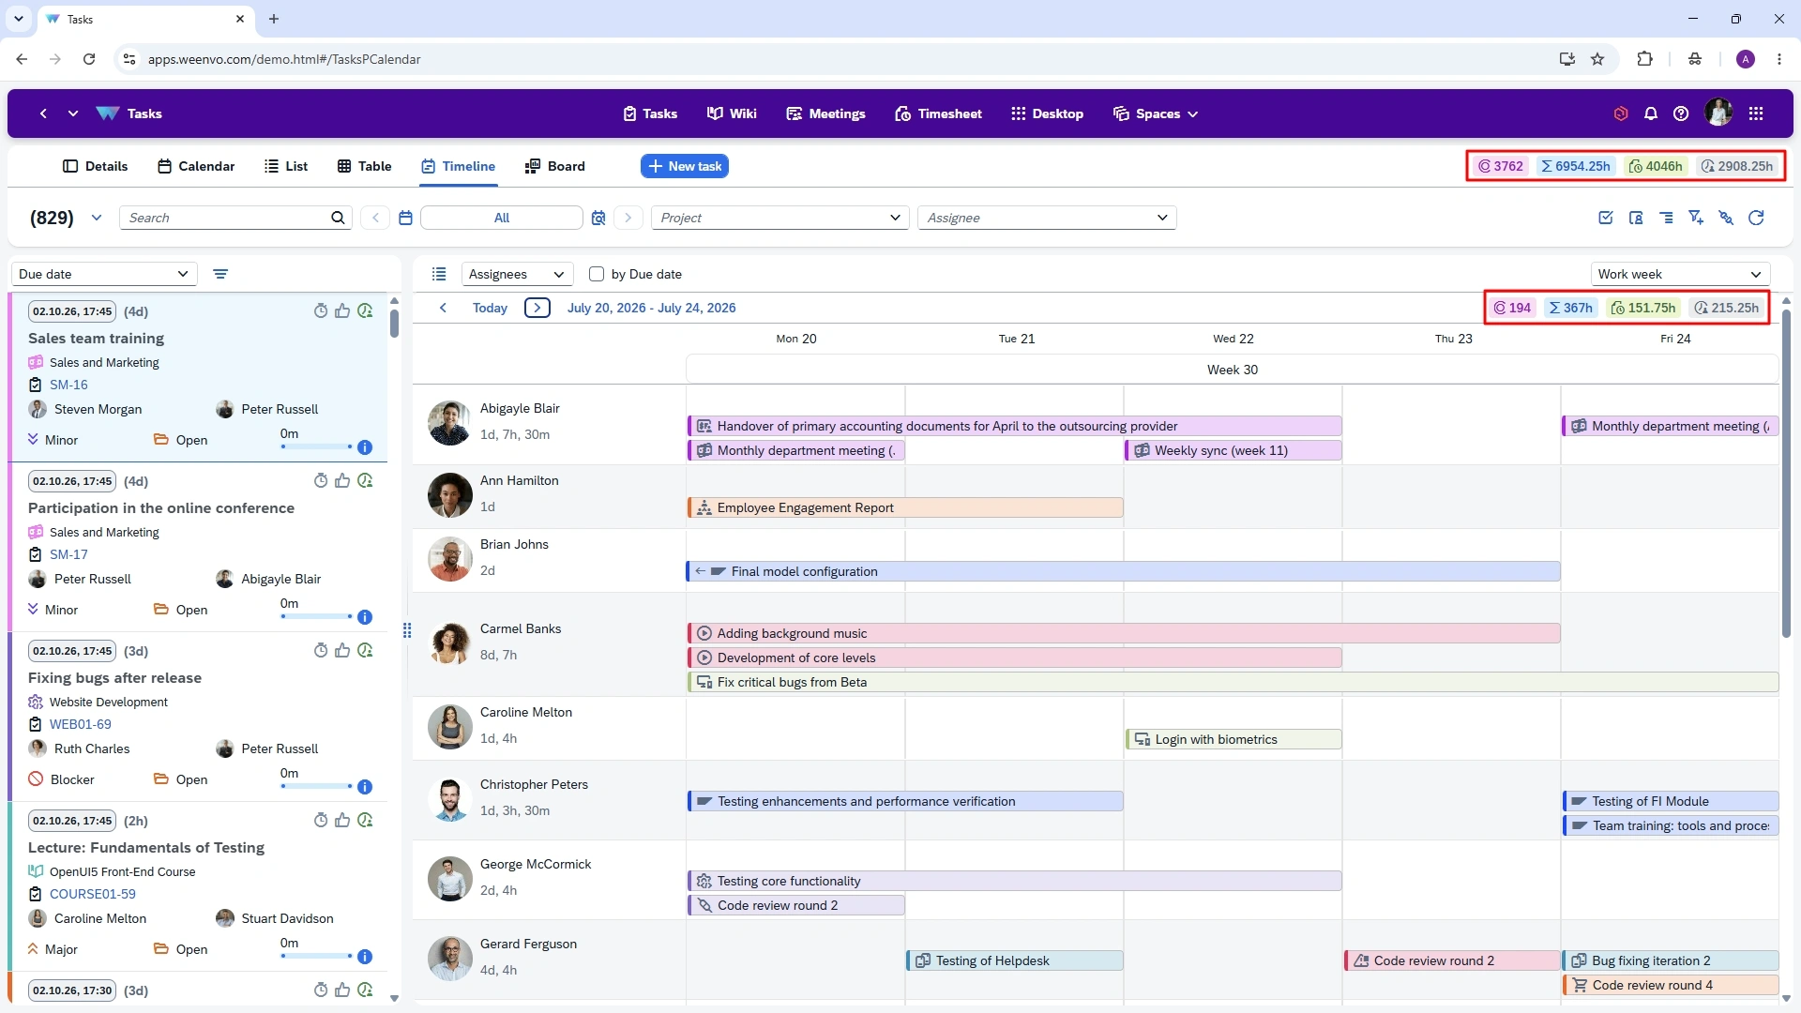Switch to the Details view tab
This screenshot has height=1013, width=1801.
(x=95, y=166)
